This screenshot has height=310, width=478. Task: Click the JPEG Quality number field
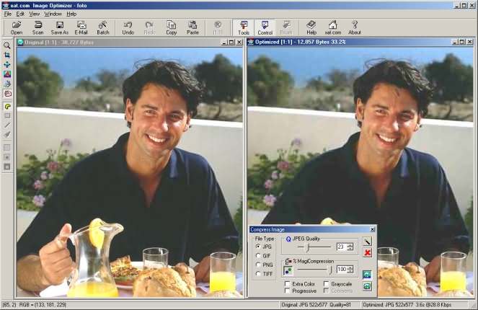point(341,247)
